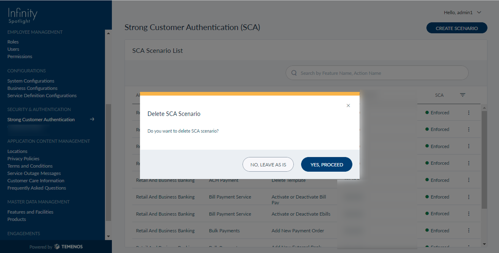Click search magnifier icon in search box

tap(294, 73)
